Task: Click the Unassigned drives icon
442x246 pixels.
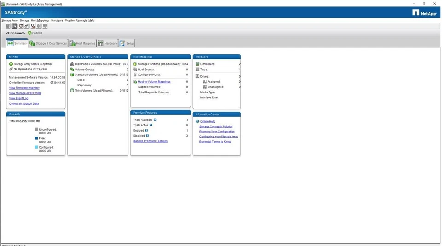Action: [x=204, y=87]
